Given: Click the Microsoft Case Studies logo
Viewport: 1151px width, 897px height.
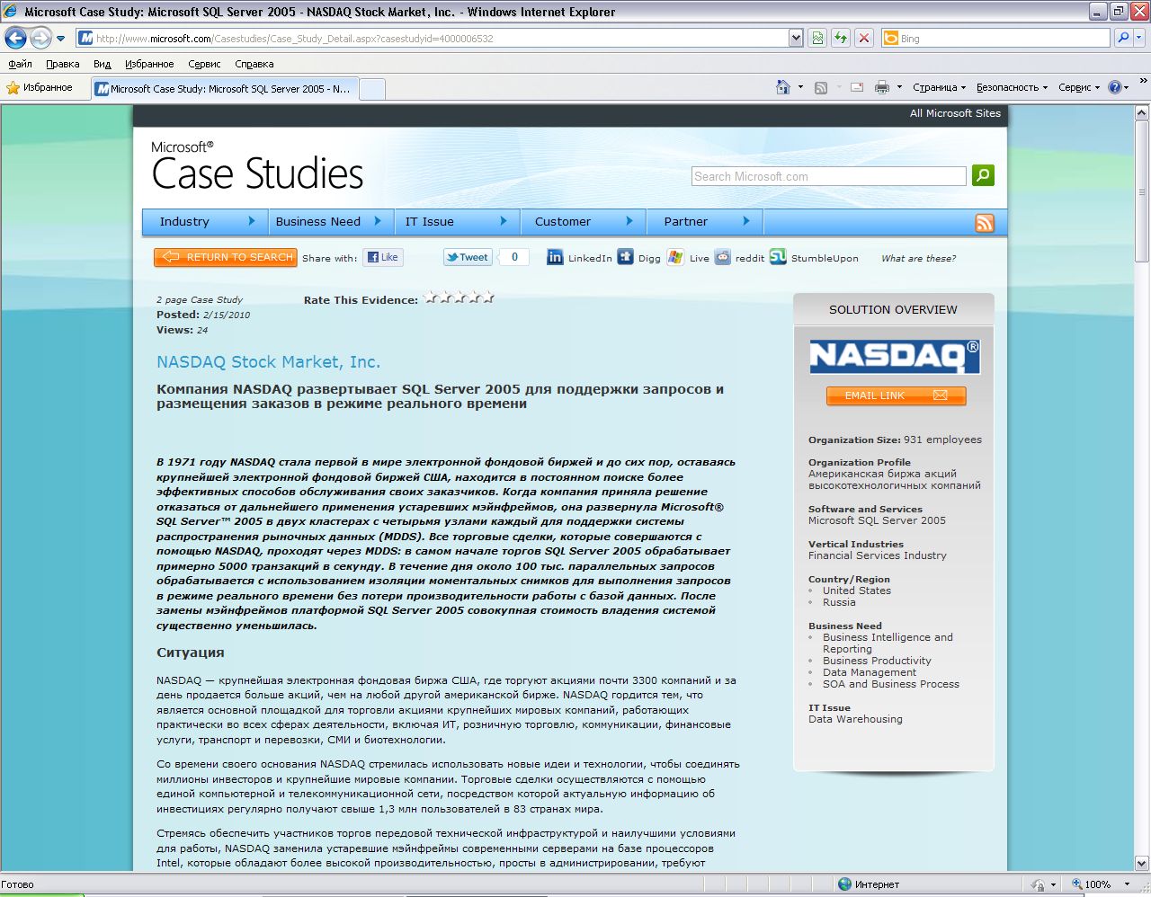Looking at the screenshot, I should click(x=257, y=166).
